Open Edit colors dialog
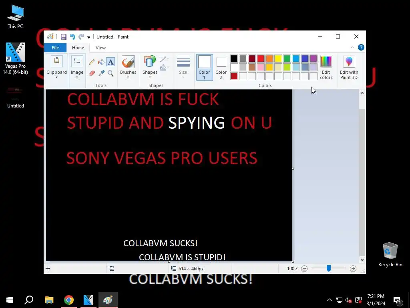Viewport: 410px width, 308px height. pyautogui.click(x=326, y=67)
